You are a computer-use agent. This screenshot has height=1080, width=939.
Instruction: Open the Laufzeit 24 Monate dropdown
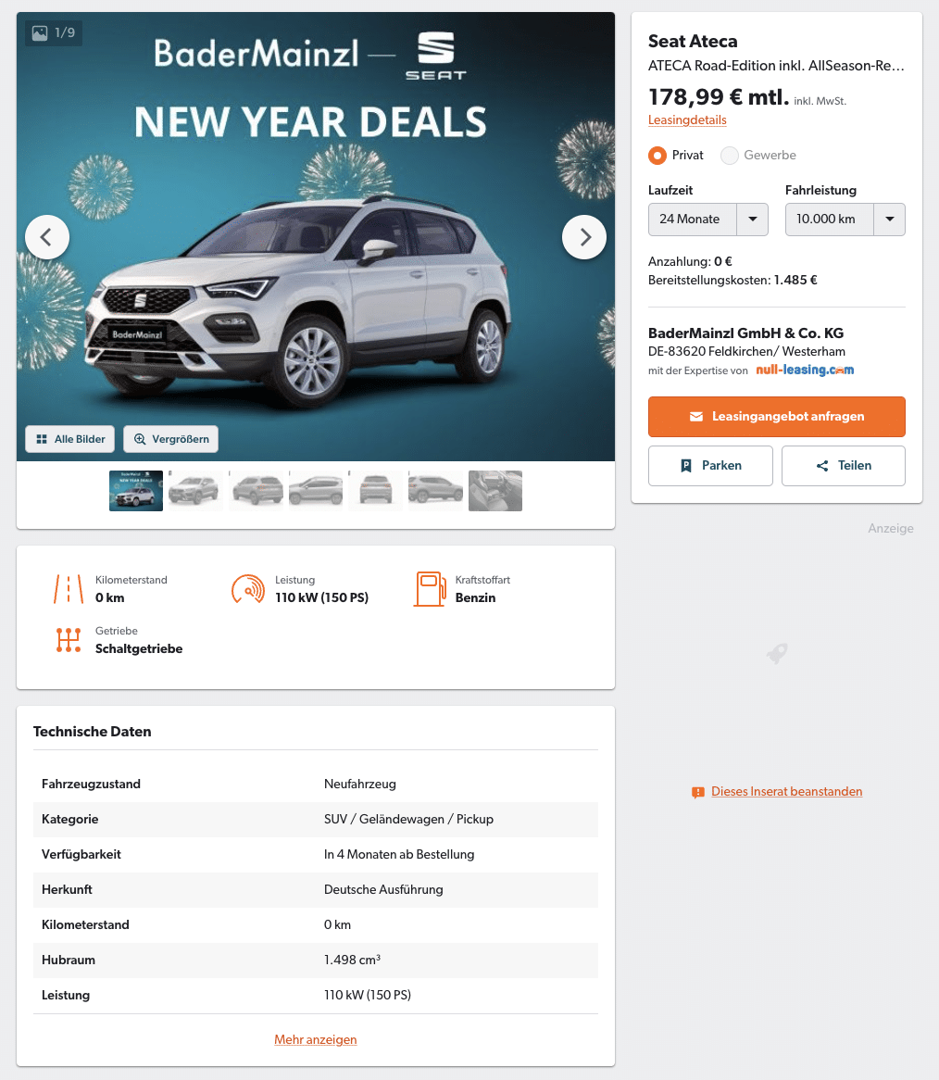707,219
